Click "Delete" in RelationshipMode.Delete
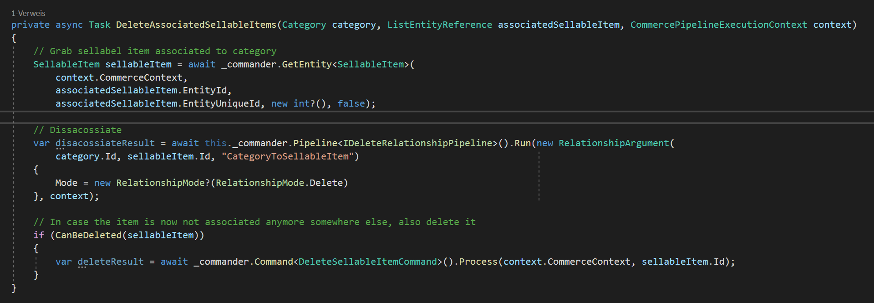The image size is (874, 303). point(326,183)
